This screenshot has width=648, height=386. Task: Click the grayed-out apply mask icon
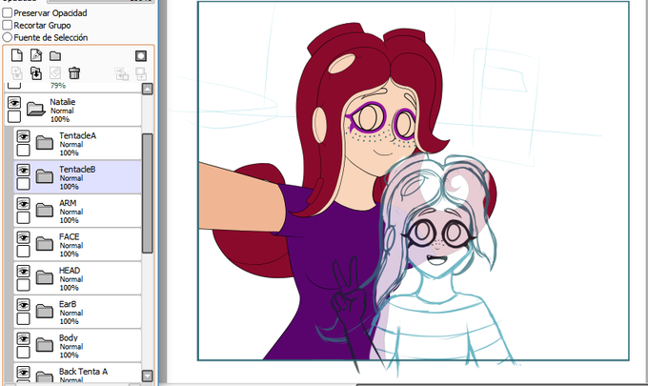click(x=122, y=73)
